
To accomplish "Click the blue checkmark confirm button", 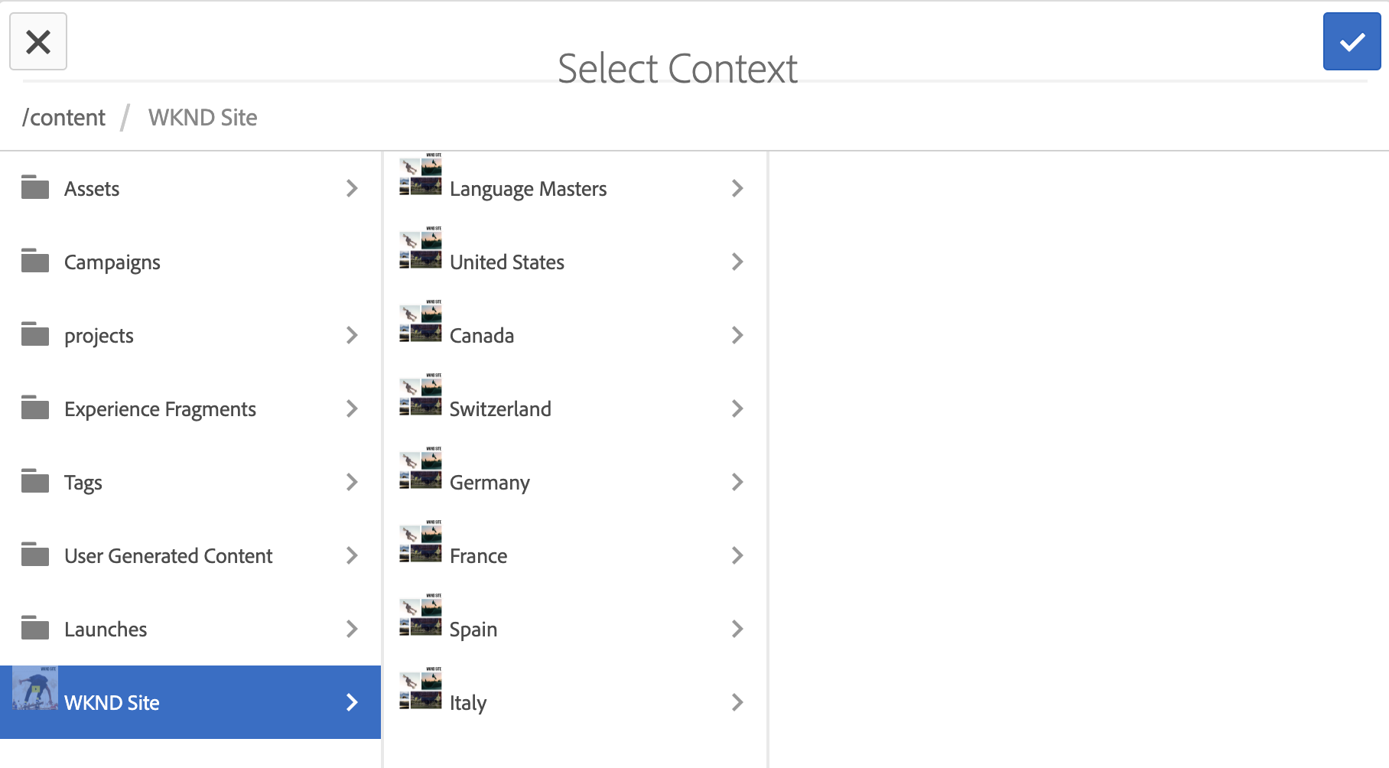I will (1352, 41).
